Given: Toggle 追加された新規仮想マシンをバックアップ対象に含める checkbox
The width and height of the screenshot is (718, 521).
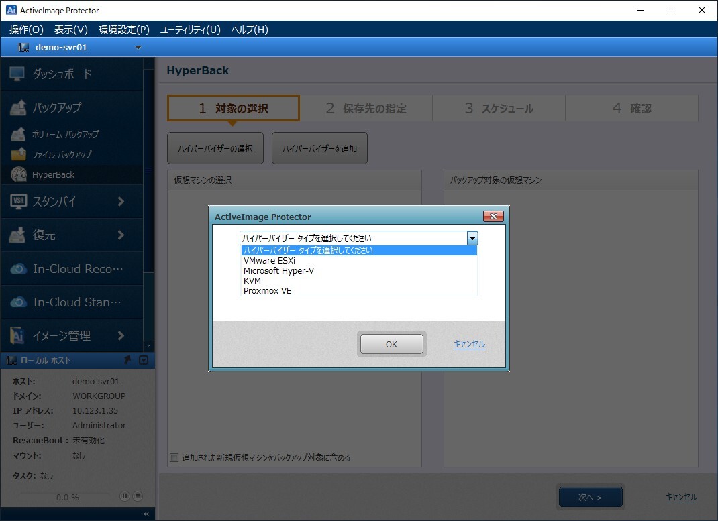Looking at the screenshot, I should [174, 457].
